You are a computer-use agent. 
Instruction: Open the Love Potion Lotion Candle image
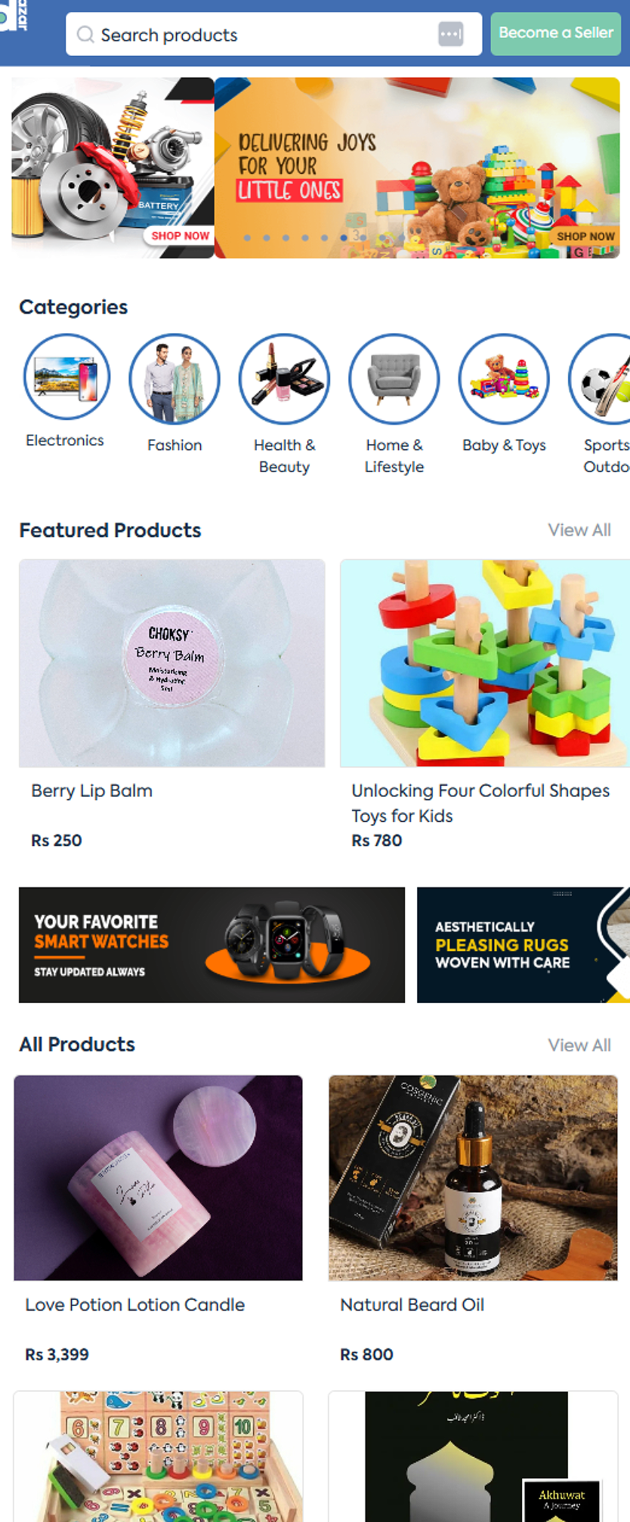click(x=158, y=1178)
